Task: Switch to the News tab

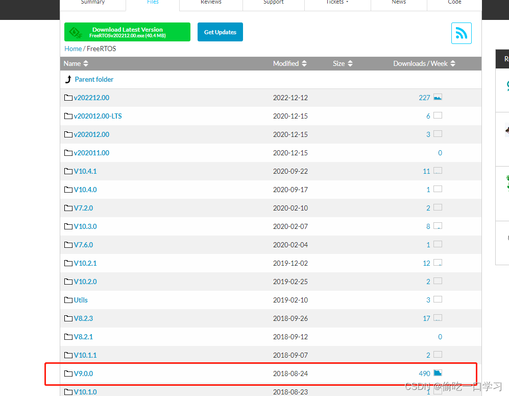Action: coord(399,2)
